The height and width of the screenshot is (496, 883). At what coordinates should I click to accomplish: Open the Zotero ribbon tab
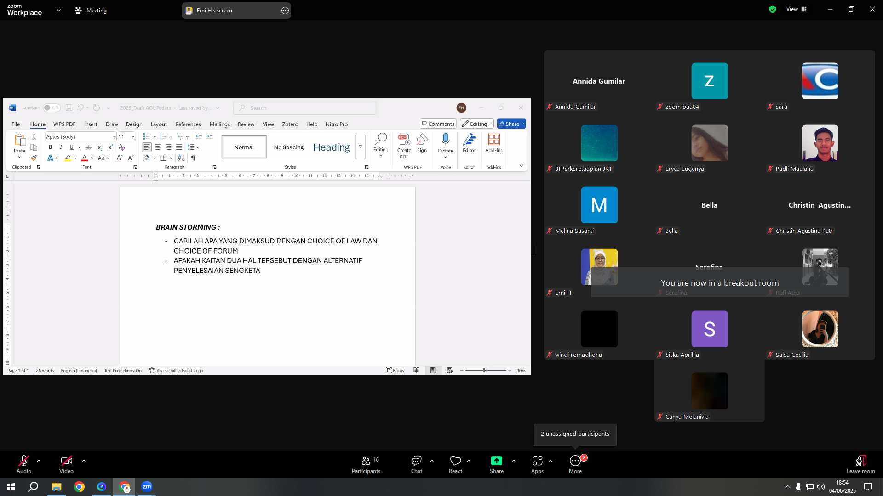290,124
